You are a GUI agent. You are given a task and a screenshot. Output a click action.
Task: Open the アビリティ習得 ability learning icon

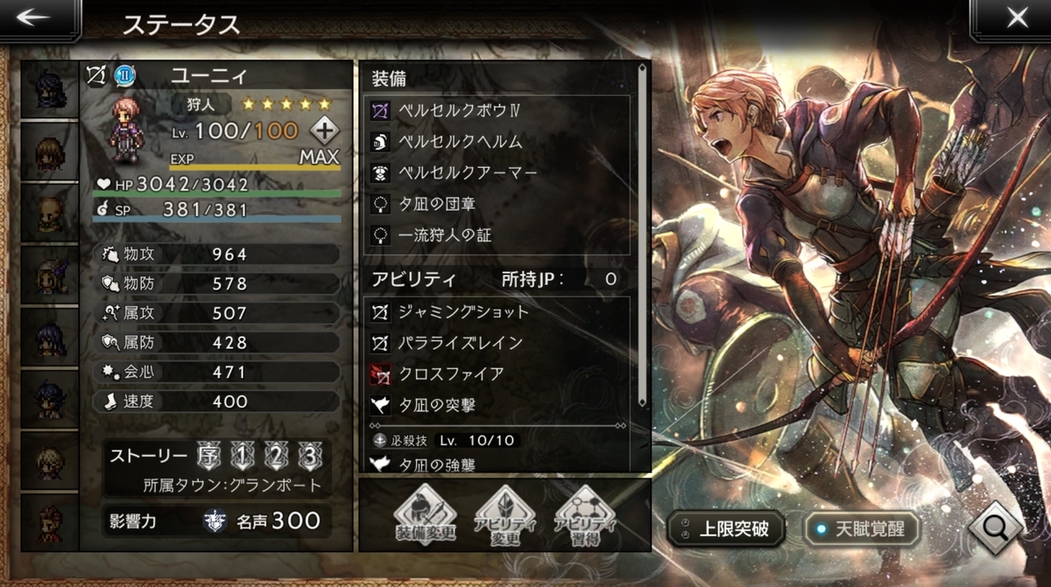585,515
